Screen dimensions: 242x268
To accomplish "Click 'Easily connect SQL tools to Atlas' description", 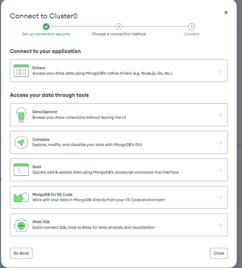I will coord(93,227).
